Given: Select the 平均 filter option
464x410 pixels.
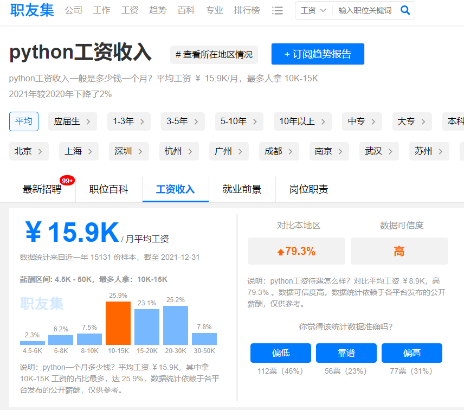Looking at the screenshot, I should (24, 121).
